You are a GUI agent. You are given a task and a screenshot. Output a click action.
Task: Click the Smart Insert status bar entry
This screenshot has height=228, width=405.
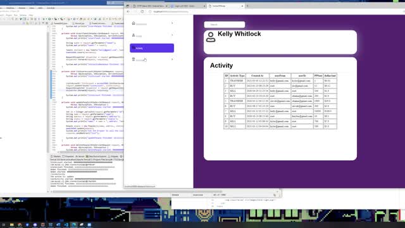[x=198, y=195]
